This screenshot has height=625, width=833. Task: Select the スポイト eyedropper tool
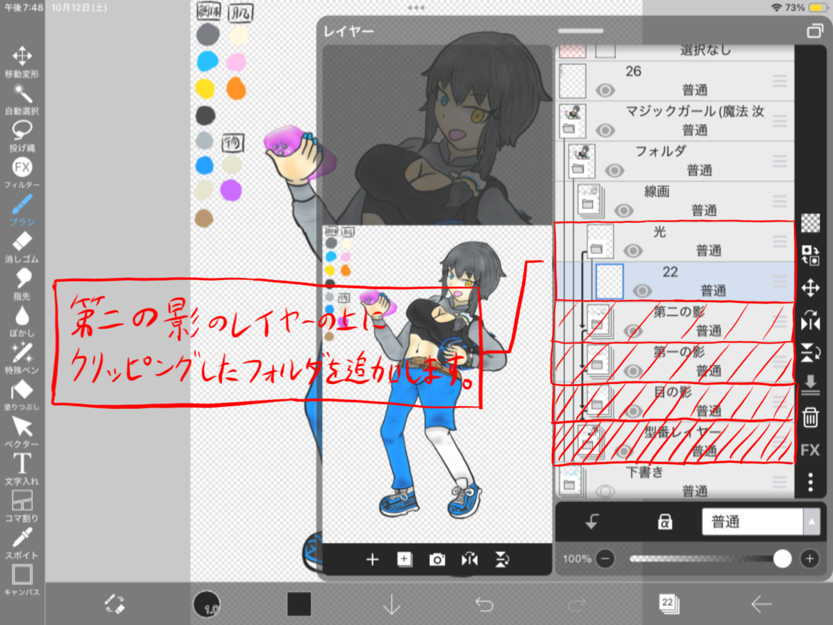point(22,543)
